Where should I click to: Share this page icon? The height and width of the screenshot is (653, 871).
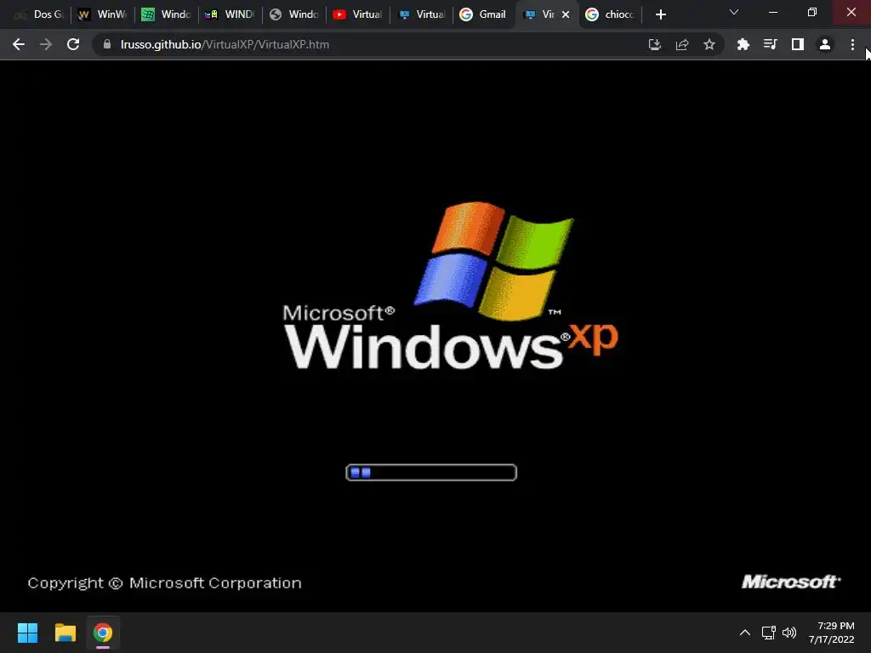[682, 44]
